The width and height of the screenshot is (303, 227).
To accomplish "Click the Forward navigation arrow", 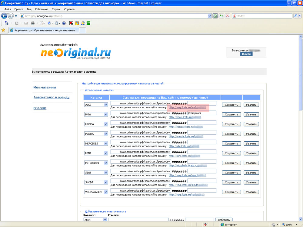I will click(x=11, y=16).
